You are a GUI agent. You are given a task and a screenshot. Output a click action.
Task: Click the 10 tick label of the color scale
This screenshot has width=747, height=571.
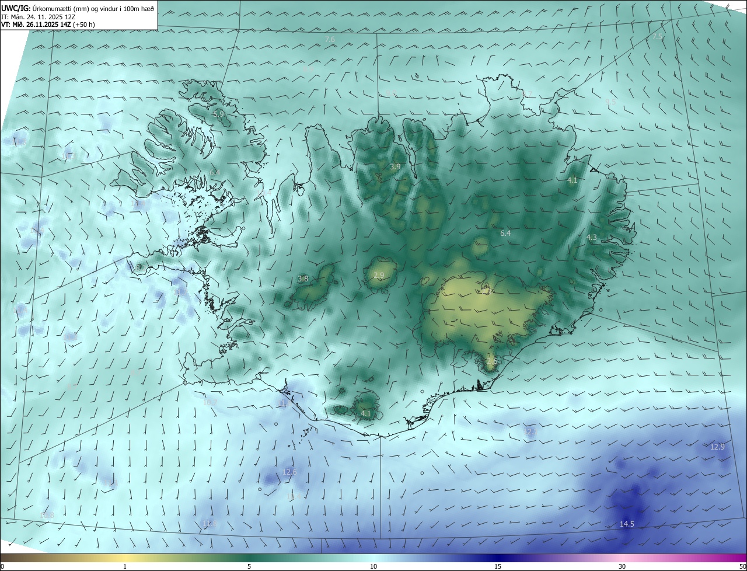[373, 566]
